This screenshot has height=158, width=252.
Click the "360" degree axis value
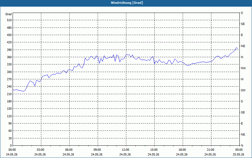pos(9,57)
